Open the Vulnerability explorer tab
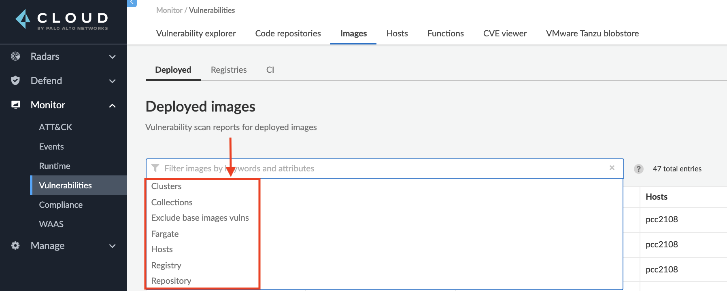 point(196,34)
